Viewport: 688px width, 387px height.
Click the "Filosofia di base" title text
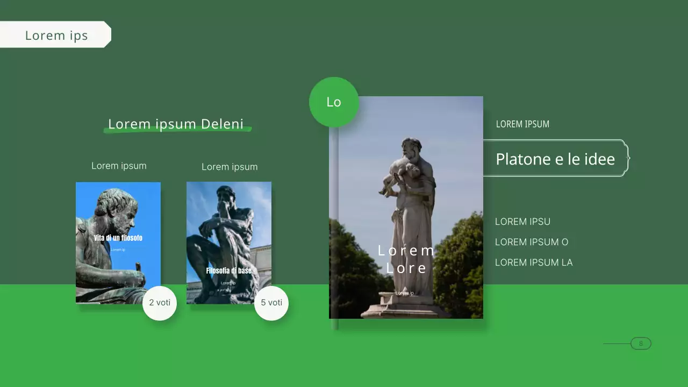pyautogui.click(x=229, y=271)
